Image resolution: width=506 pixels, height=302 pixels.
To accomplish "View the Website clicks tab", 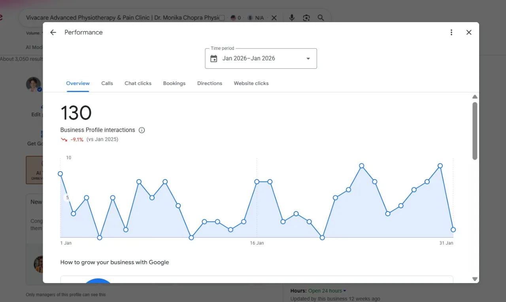I will (x=251, y=83).
